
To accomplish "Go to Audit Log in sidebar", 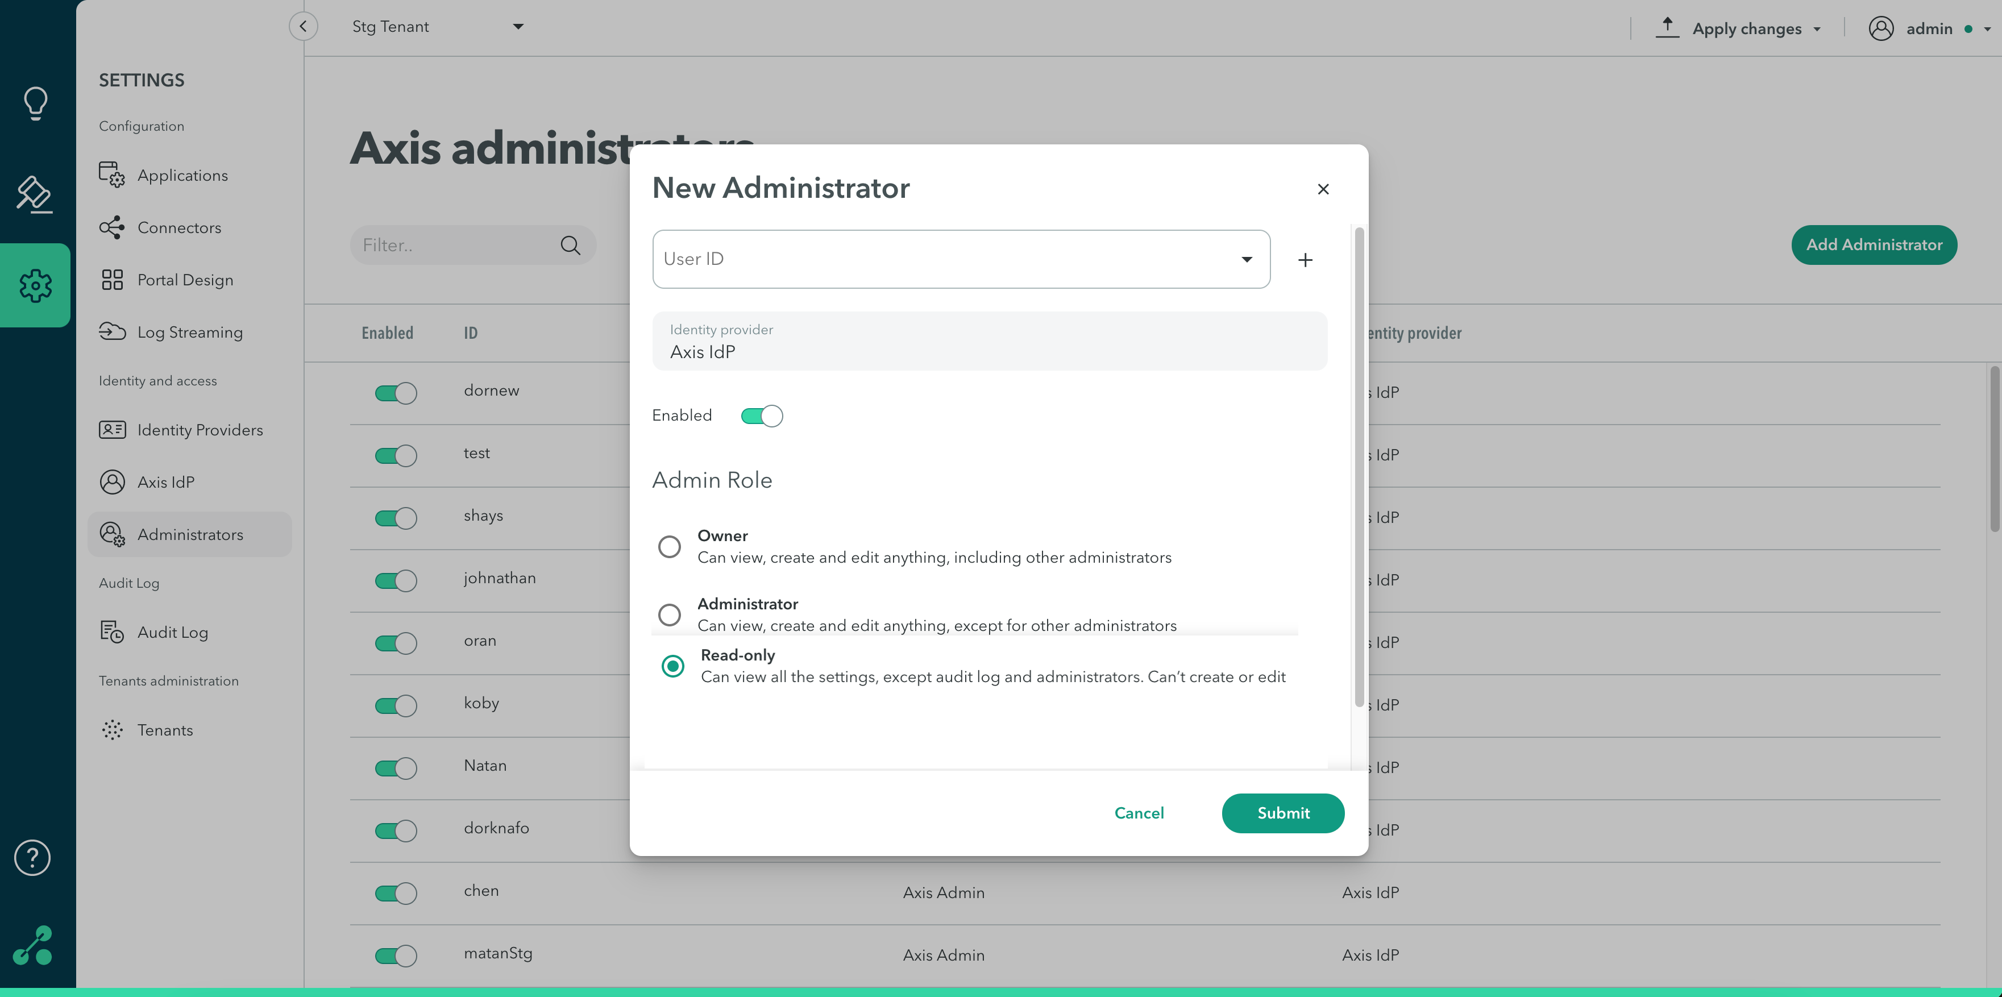I will pos(173,633).
